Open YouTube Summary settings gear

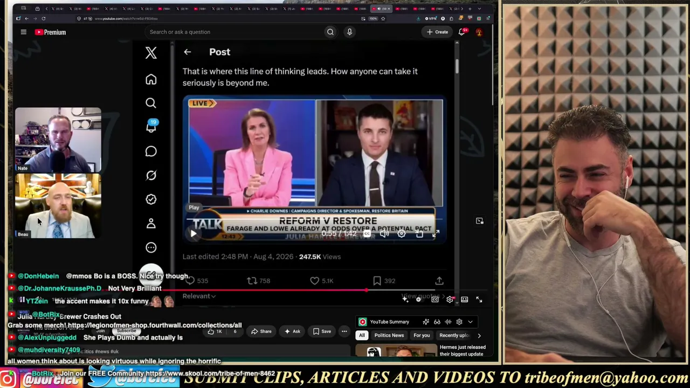(459, 322)
